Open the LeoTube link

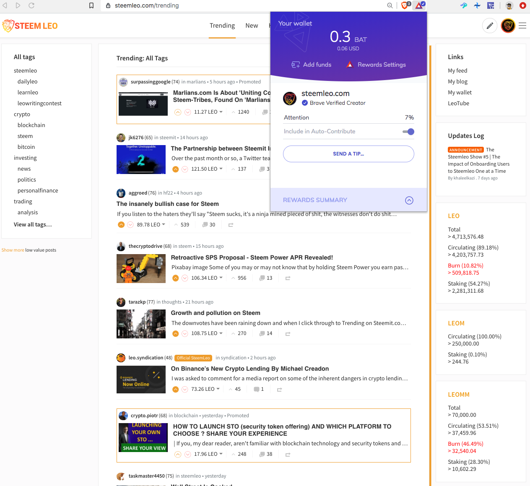458,103
